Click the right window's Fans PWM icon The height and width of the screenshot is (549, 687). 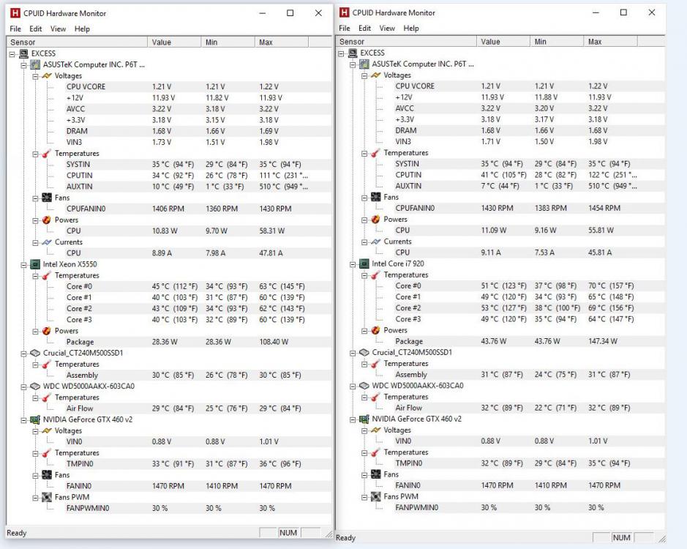click(378, 496)
